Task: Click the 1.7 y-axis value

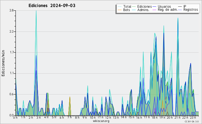Action: (x=11, y=52)
